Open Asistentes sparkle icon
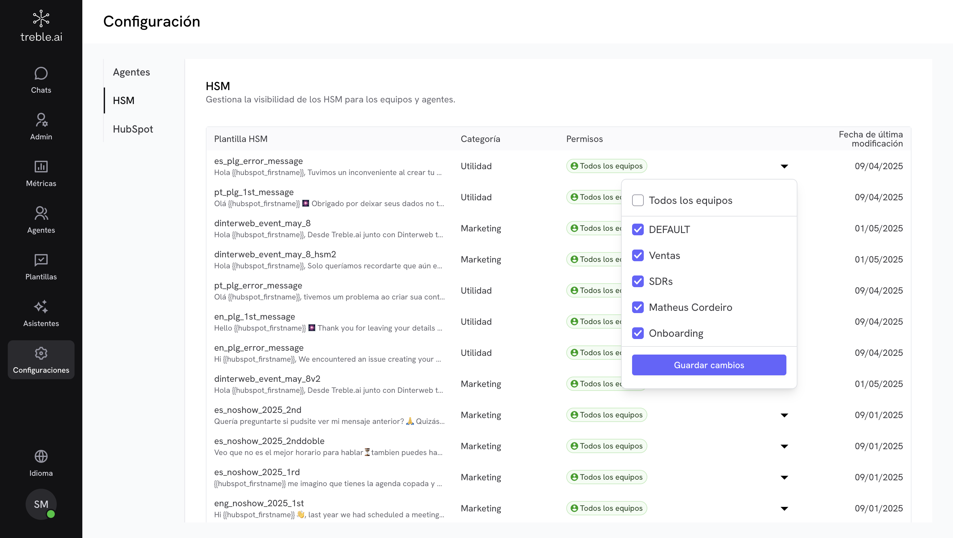The width and height of the screenshot is (953, 538). tap(41, 307)
